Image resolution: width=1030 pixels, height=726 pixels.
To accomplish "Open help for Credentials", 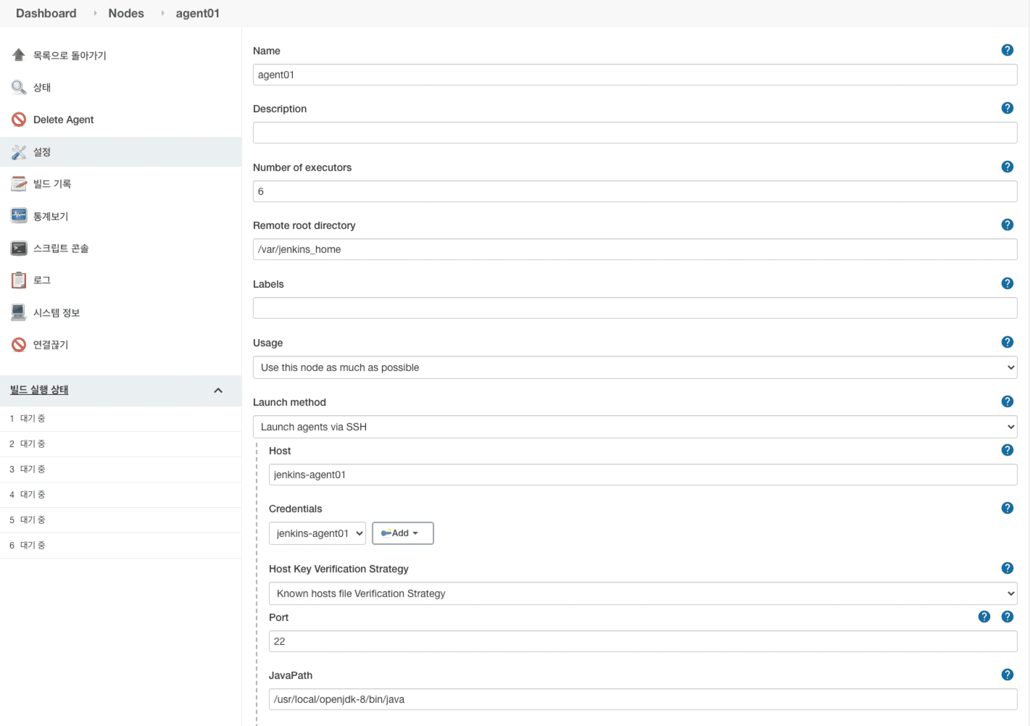I will [x=1007, y=508].
